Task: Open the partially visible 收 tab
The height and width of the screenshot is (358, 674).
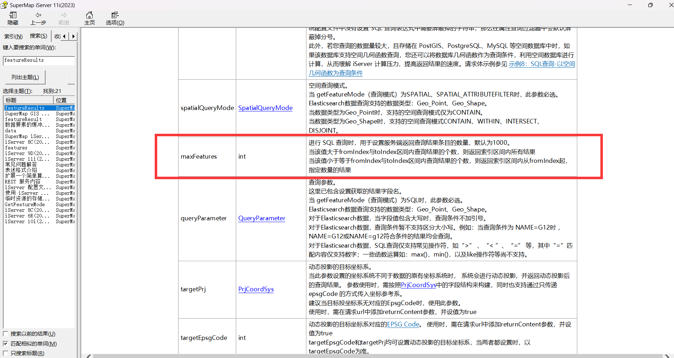Action: [57, 36]
